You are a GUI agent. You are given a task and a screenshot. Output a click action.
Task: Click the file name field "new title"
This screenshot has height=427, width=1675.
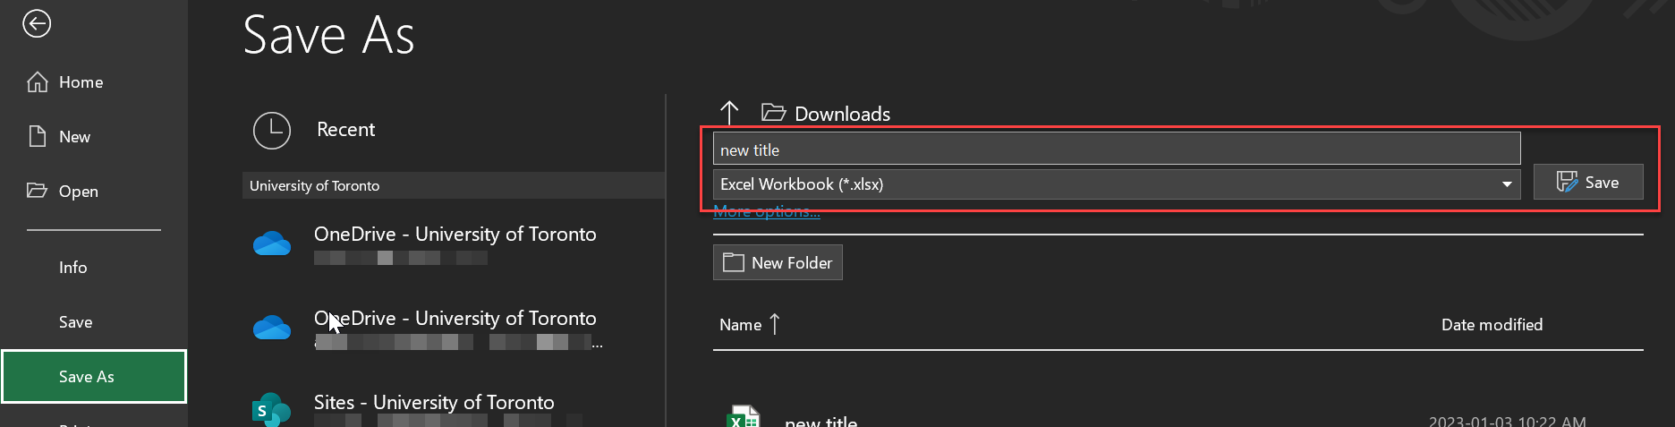[1115, 149]
